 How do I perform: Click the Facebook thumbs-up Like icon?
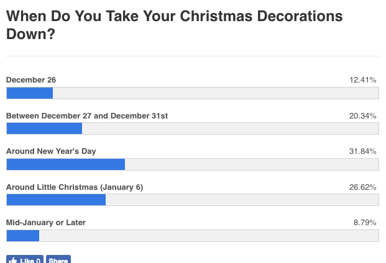pos(13,261)
